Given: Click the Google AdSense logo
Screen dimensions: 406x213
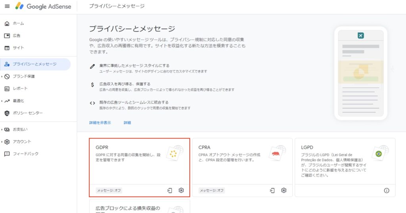Looking at the screenshot, I should (x=43, y=6).
